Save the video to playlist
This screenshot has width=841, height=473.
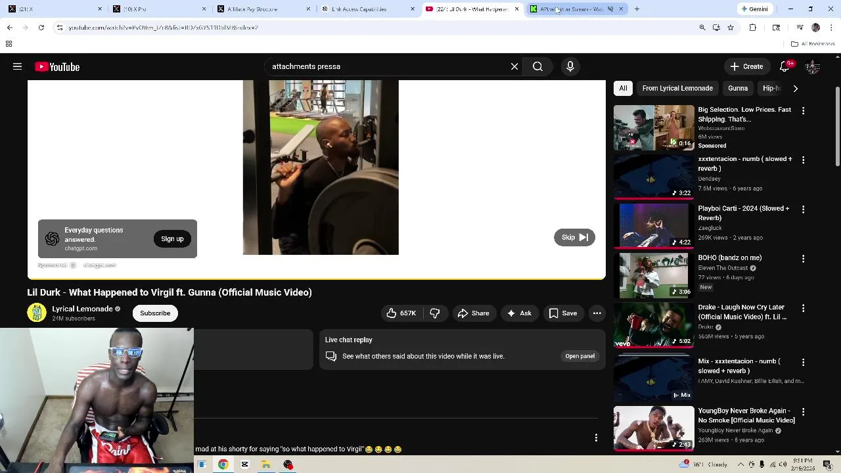(x=562, y=313)
